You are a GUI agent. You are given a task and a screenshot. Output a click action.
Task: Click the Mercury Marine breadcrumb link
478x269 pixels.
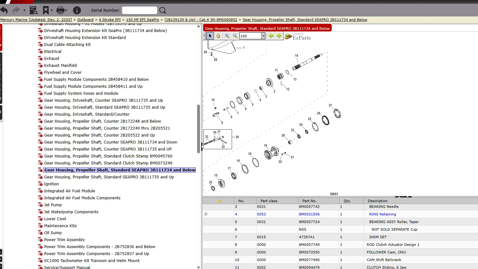click(x=36, y=20)
